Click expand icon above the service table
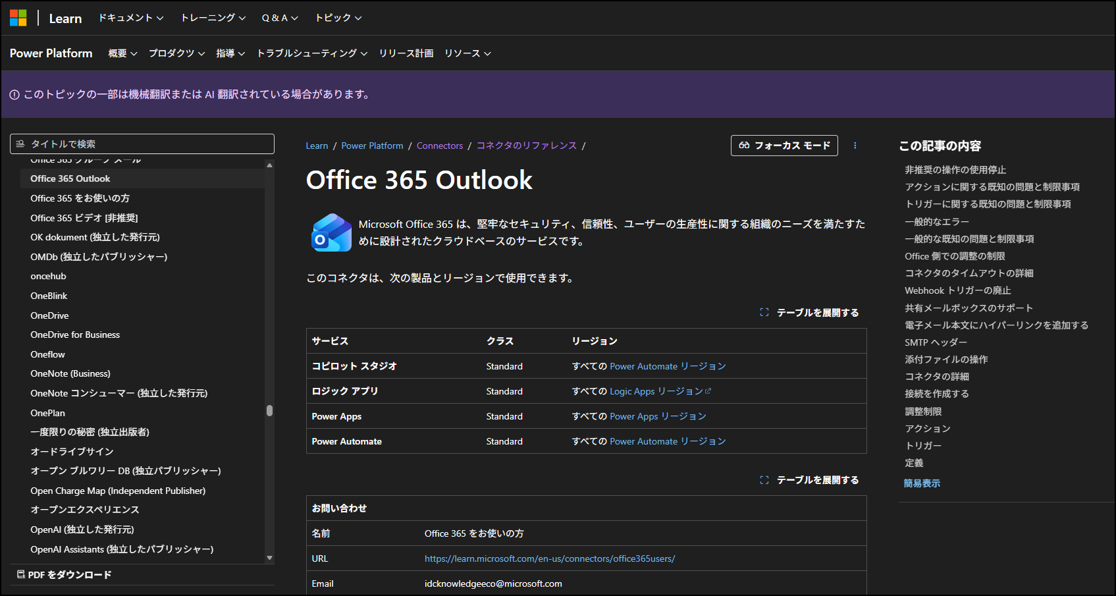Image resolution: width=1116 pixels, height=596 pixels. tap(764, 313)
